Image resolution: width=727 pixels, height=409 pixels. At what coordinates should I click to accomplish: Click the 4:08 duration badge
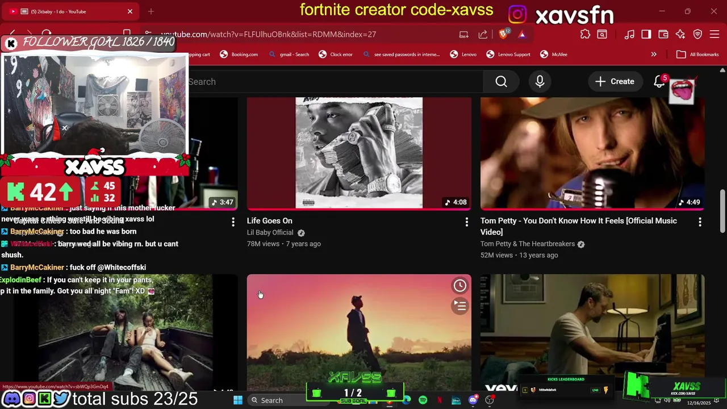pyautogui.click(x=456, y=202)
